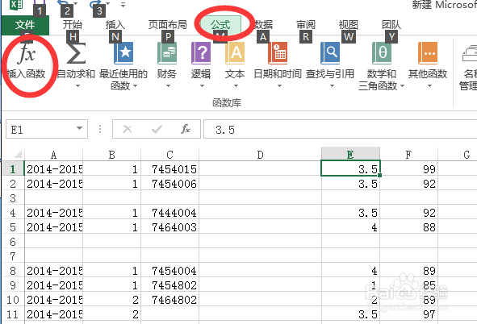Expand the Logical dropdown arrow
This screenshot has width=477, height=324.
point(202,86)
